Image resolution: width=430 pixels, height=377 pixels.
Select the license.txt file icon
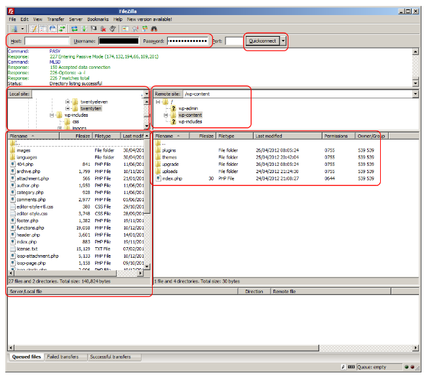click(x=12, y=249)
